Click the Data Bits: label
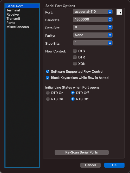The image size is (130, 173). coord(53,28)
